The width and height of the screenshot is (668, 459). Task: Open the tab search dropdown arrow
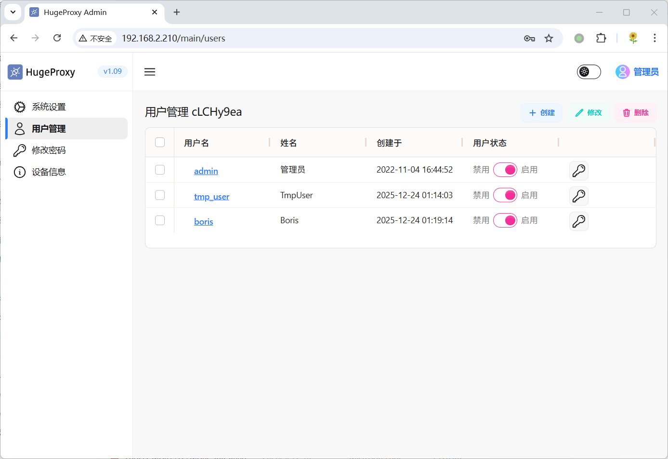pyautogui.click(x=13, y=12)
